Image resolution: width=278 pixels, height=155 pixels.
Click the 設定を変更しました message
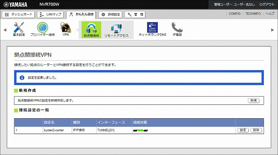pyautogui.click(x=42, y=77)
